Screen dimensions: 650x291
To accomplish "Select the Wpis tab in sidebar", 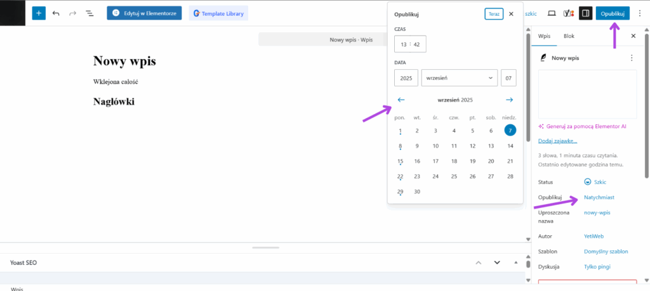I will (x=544, y=36).
